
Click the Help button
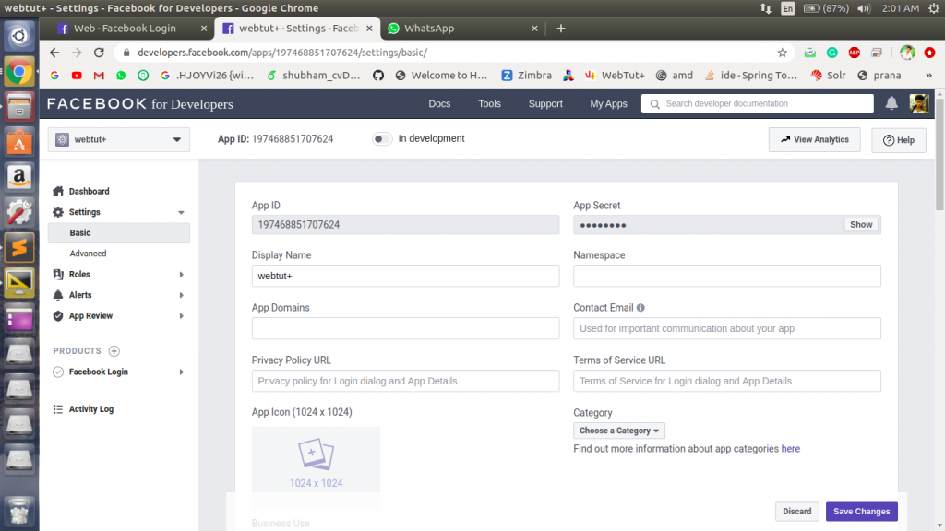click(899, 140)
